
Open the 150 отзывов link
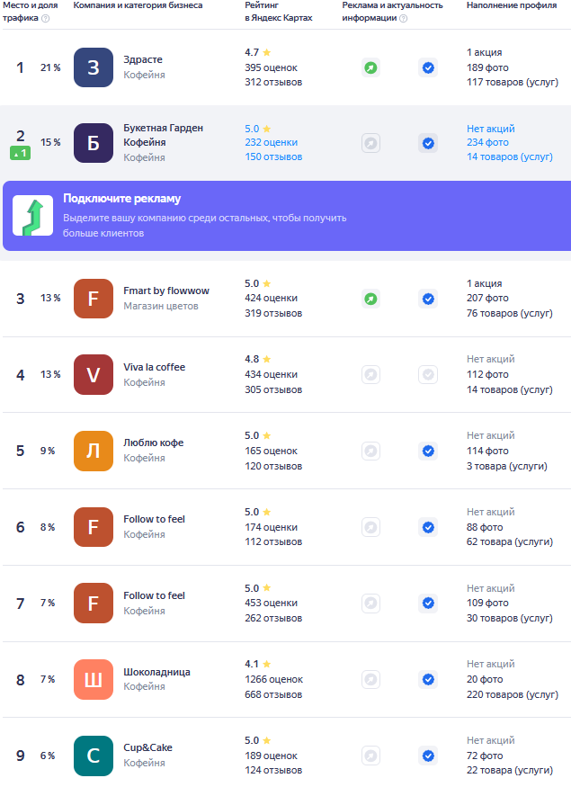click(273, 157)
